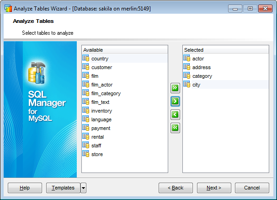The height and width of the screenshot is (200, 277).
Task: Click the move selected table right button
Action: [175, 101]
